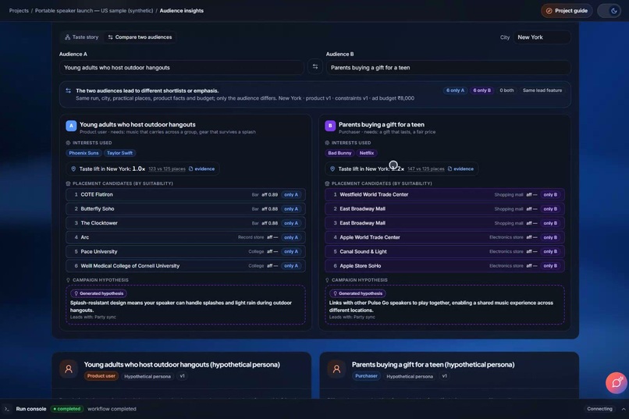Click Placement Candidates icon in Audience B card

(327, 183)
